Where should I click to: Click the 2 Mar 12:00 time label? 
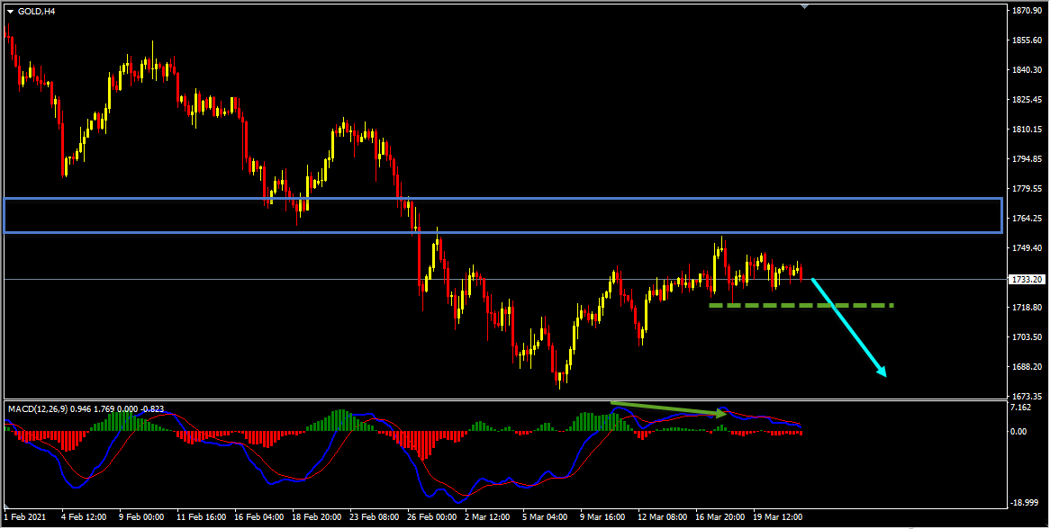489,517
